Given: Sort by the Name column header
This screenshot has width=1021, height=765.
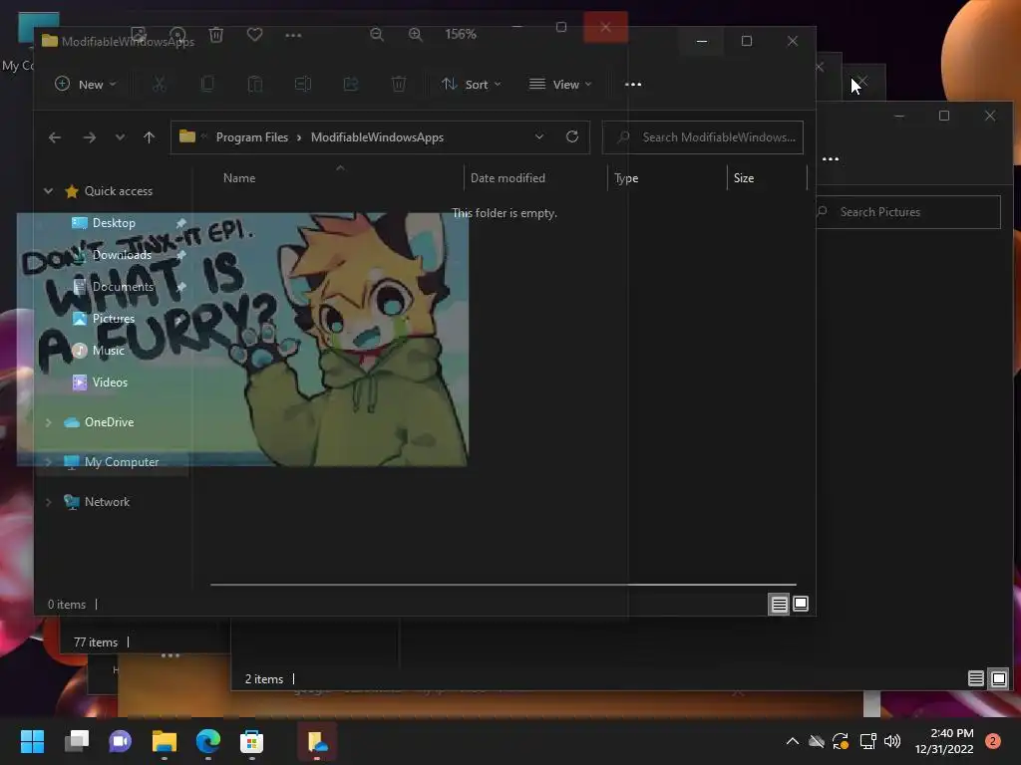Looking at the screenshot, I should coord(239,178).
